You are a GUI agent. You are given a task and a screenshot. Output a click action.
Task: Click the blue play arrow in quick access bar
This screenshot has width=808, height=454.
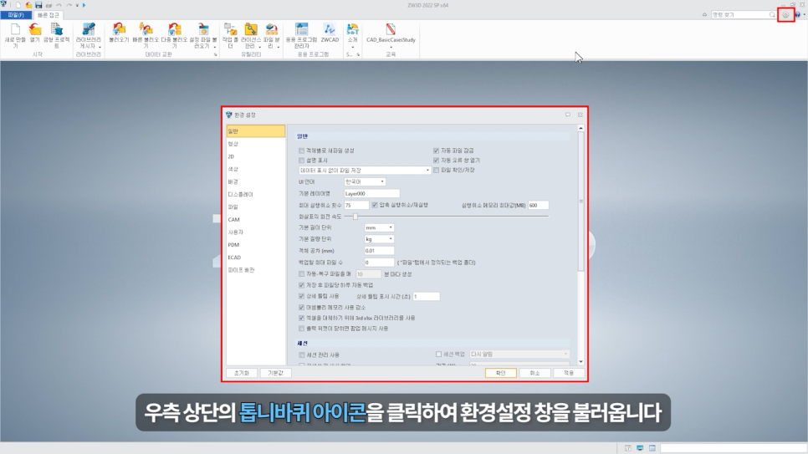[x=84, y=5]
